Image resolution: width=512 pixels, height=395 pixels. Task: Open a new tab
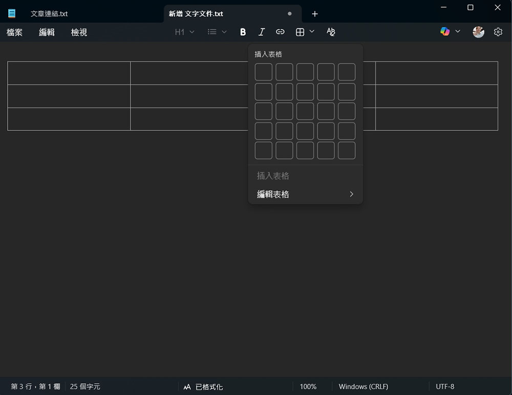point(314,14)
